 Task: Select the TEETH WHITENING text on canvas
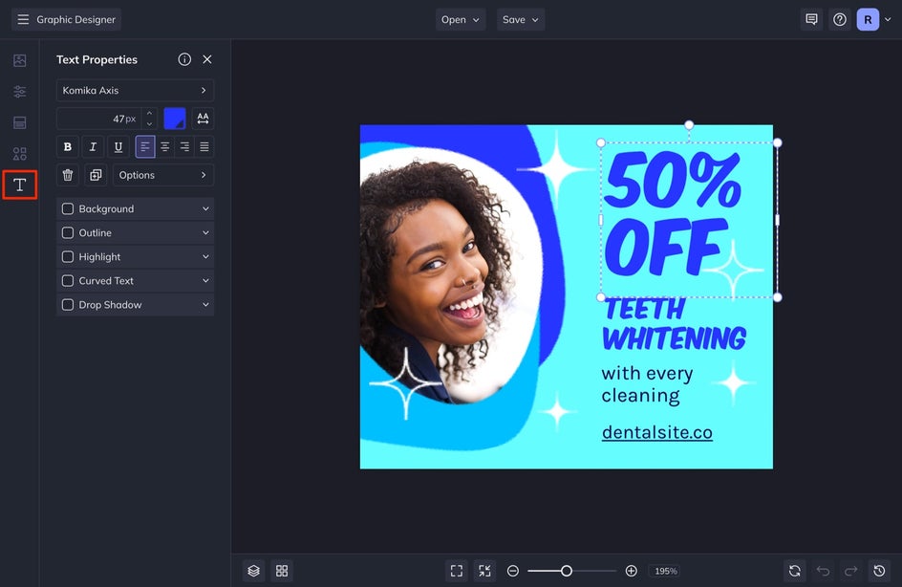coord(675,324)
